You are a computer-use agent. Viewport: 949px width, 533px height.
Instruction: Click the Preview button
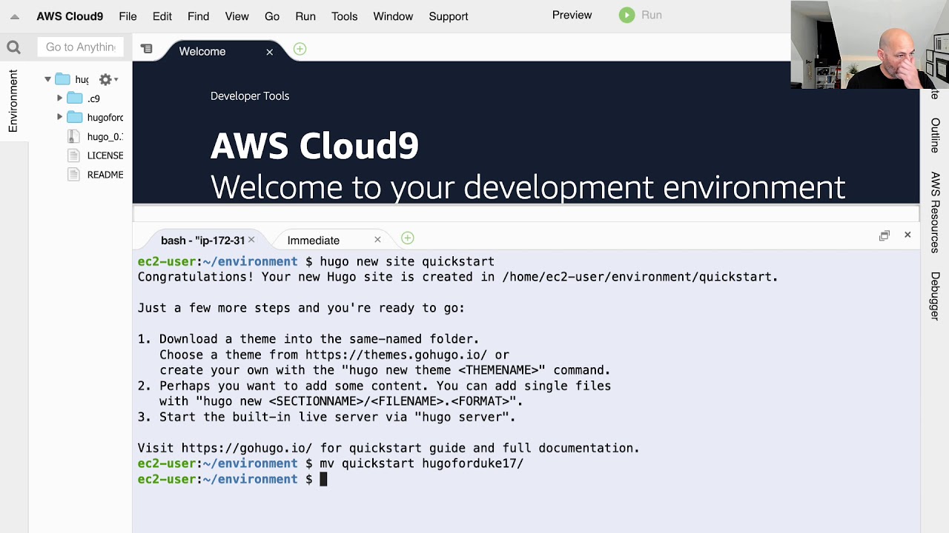[572, 15]
